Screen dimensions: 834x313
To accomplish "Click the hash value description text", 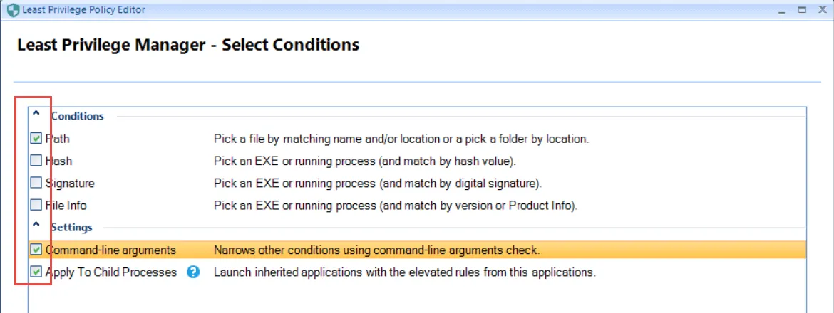I will tap(364, 161).
